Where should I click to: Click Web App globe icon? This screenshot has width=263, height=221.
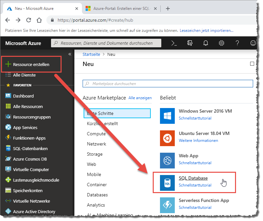(x=167, y=161)
